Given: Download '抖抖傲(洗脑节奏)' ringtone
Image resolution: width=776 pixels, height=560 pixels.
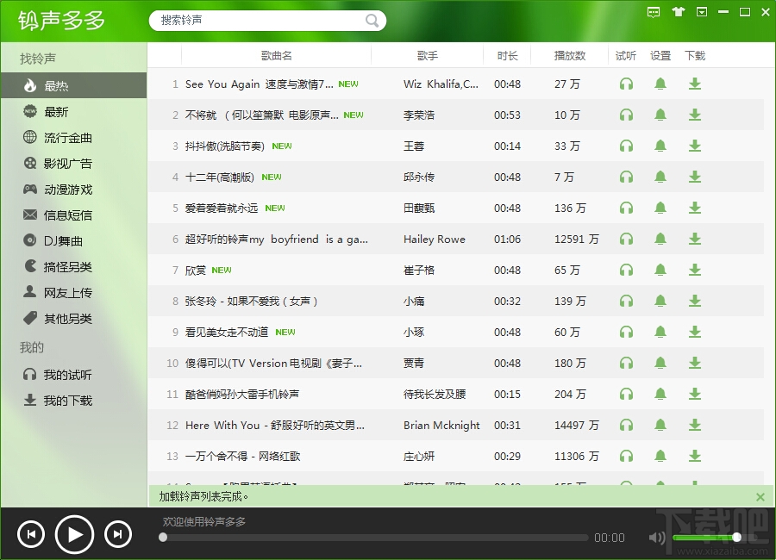Looking at the screenshot, I should pyautogui.click(x=695, y=146).
